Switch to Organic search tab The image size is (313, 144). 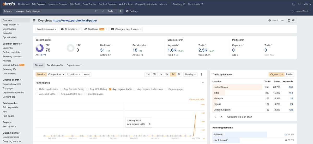click(x=74, y=65)
